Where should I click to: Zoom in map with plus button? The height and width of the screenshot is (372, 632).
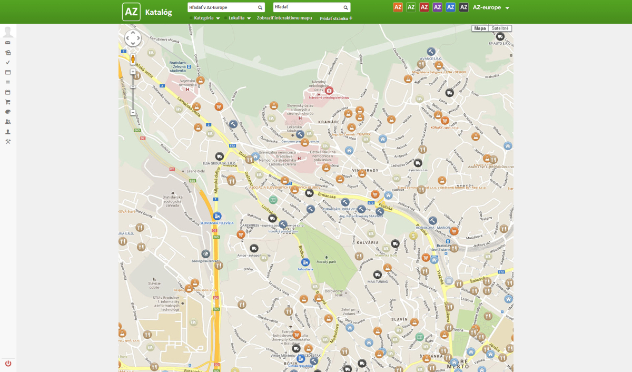(x=133, y=72)
